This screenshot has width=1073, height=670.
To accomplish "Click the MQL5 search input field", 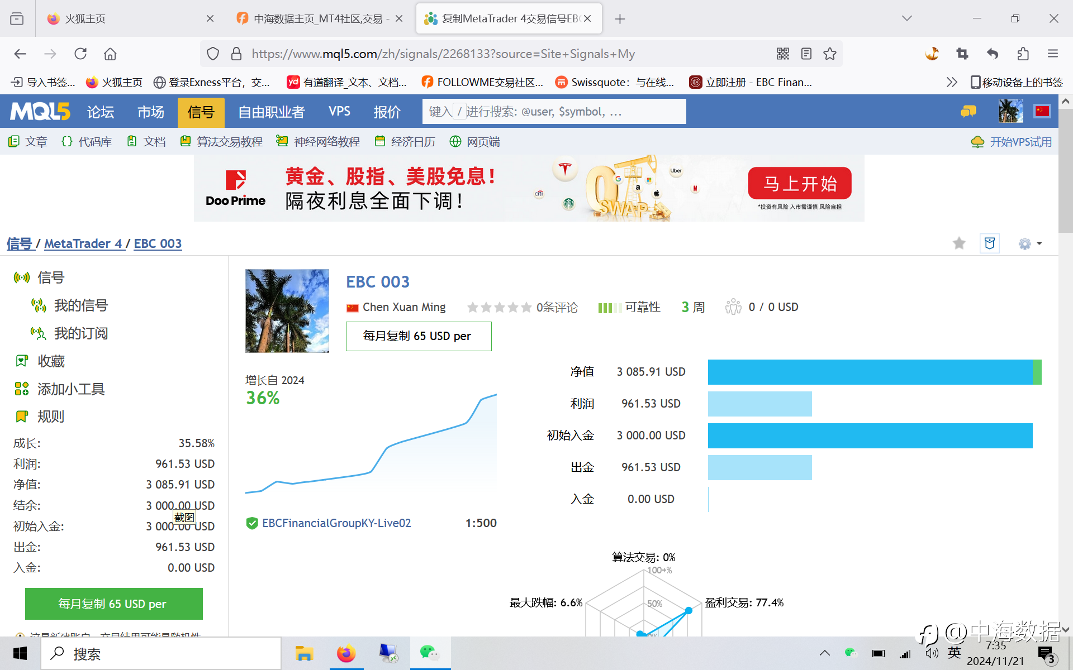I will 554,112.
